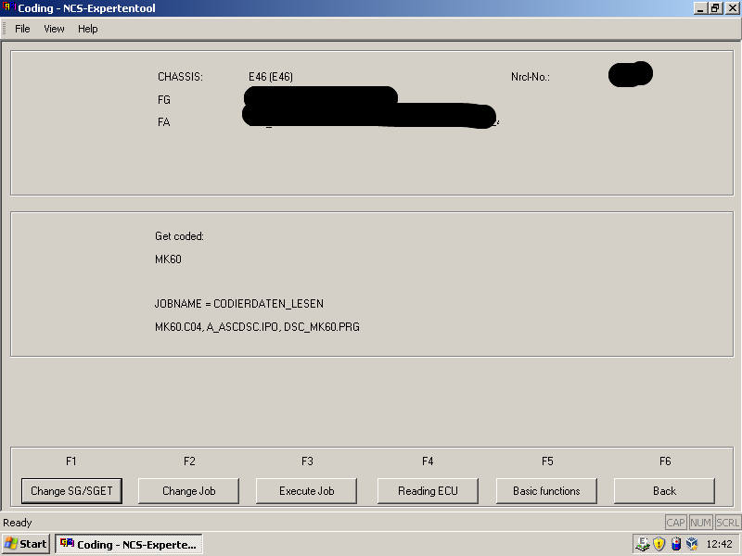Close the NCS-Expertentool window
742x556 pixels.
tap(732, 8)
